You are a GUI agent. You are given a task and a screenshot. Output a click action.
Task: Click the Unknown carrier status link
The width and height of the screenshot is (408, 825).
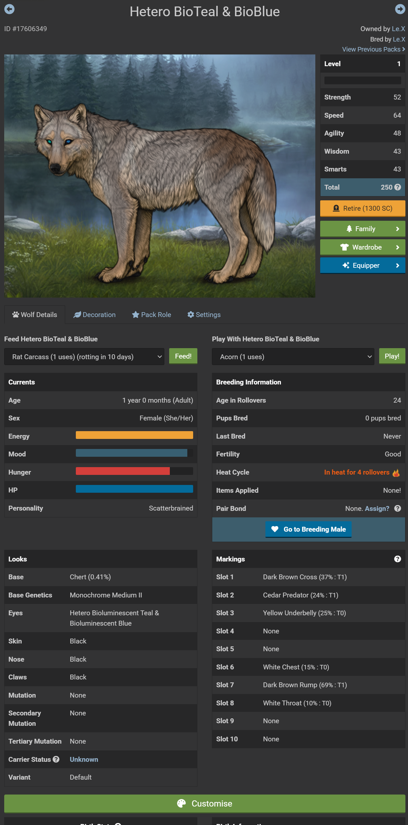pos(84,759)
